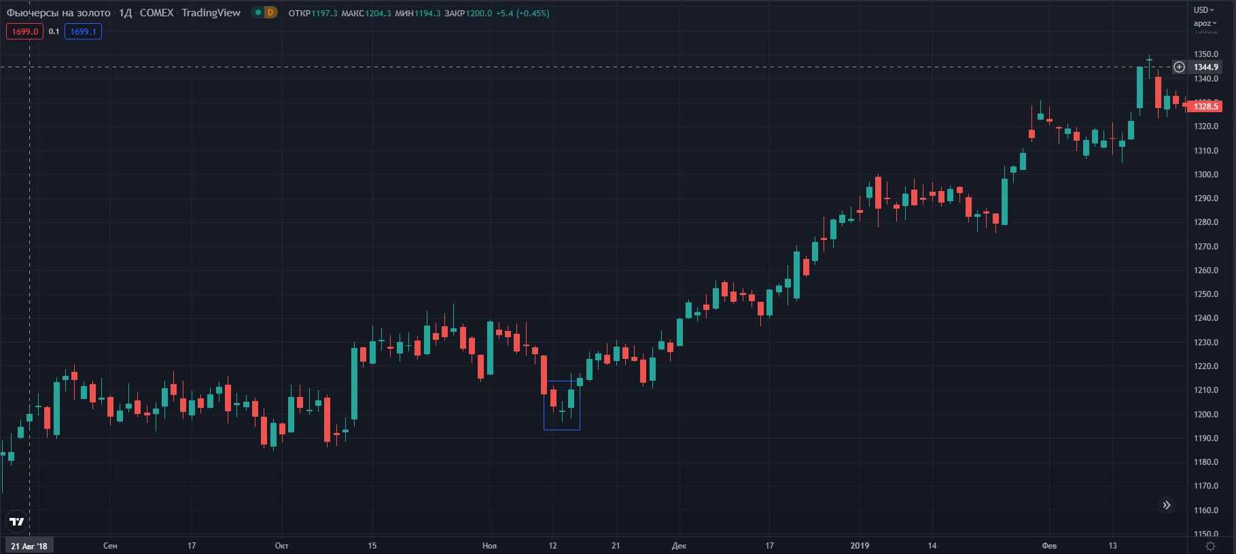Image resolution: width=1236 pixels, height=554 pixels.
Task: Click the Дек label on time axis
Action: 679,546
